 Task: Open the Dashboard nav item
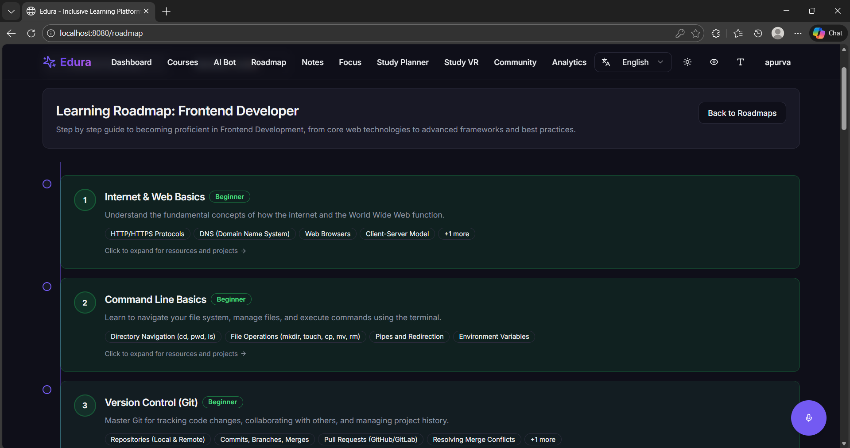[132, 62]
